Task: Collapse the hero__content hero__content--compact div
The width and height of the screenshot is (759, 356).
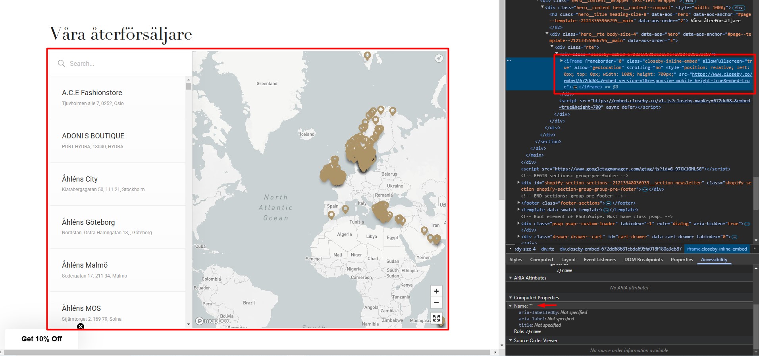Action: coord(542,7)
